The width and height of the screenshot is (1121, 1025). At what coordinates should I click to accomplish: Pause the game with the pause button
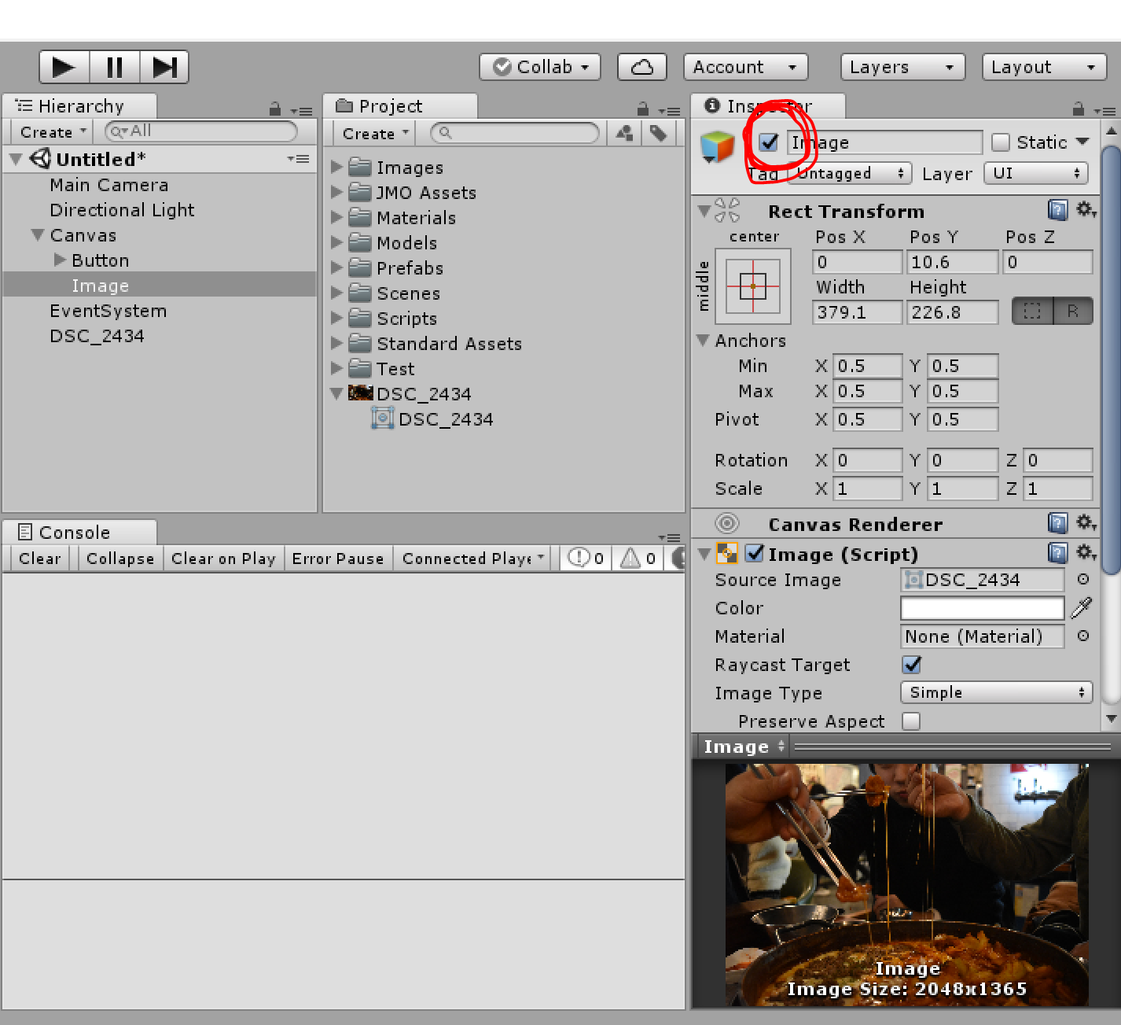[x=115, y=67]
